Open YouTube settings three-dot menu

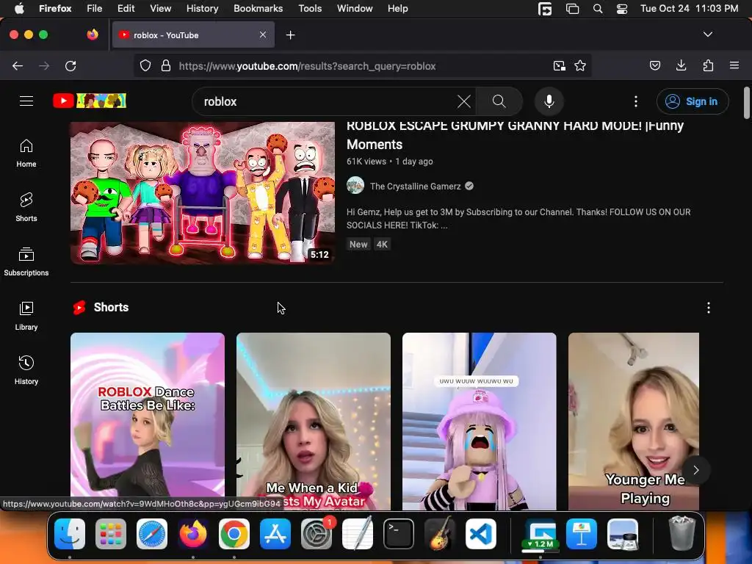coord(636,101)
